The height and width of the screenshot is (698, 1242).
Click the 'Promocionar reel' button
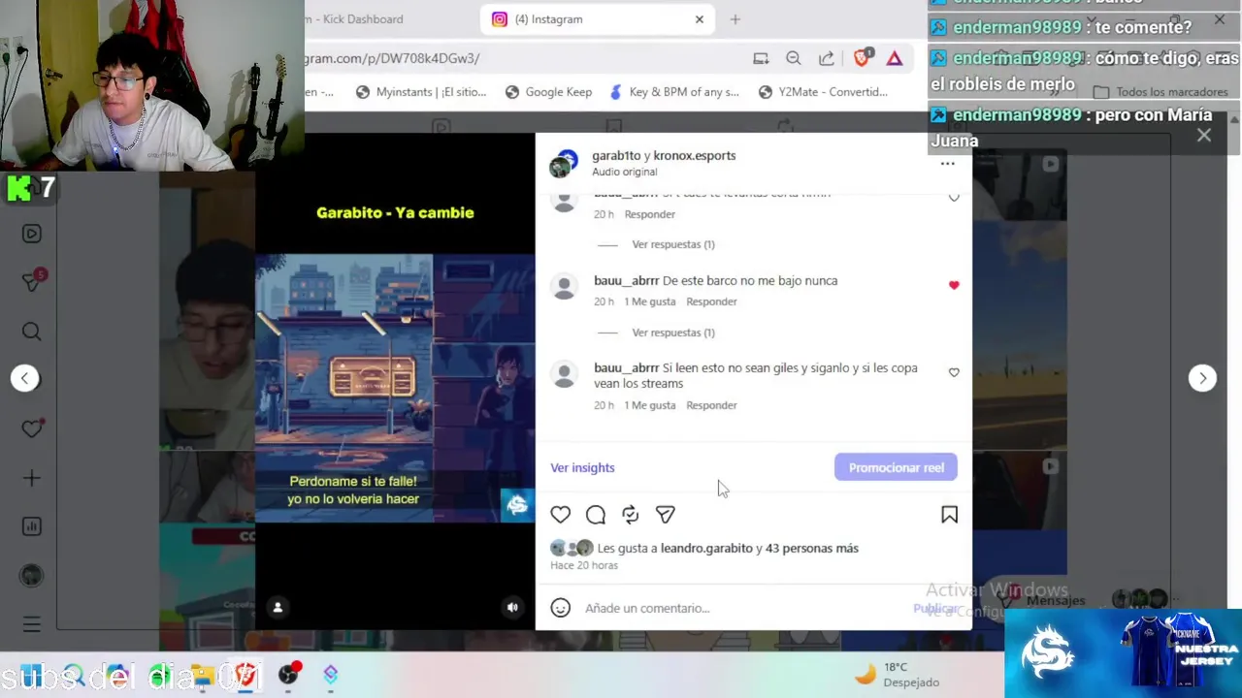point(896,467)
